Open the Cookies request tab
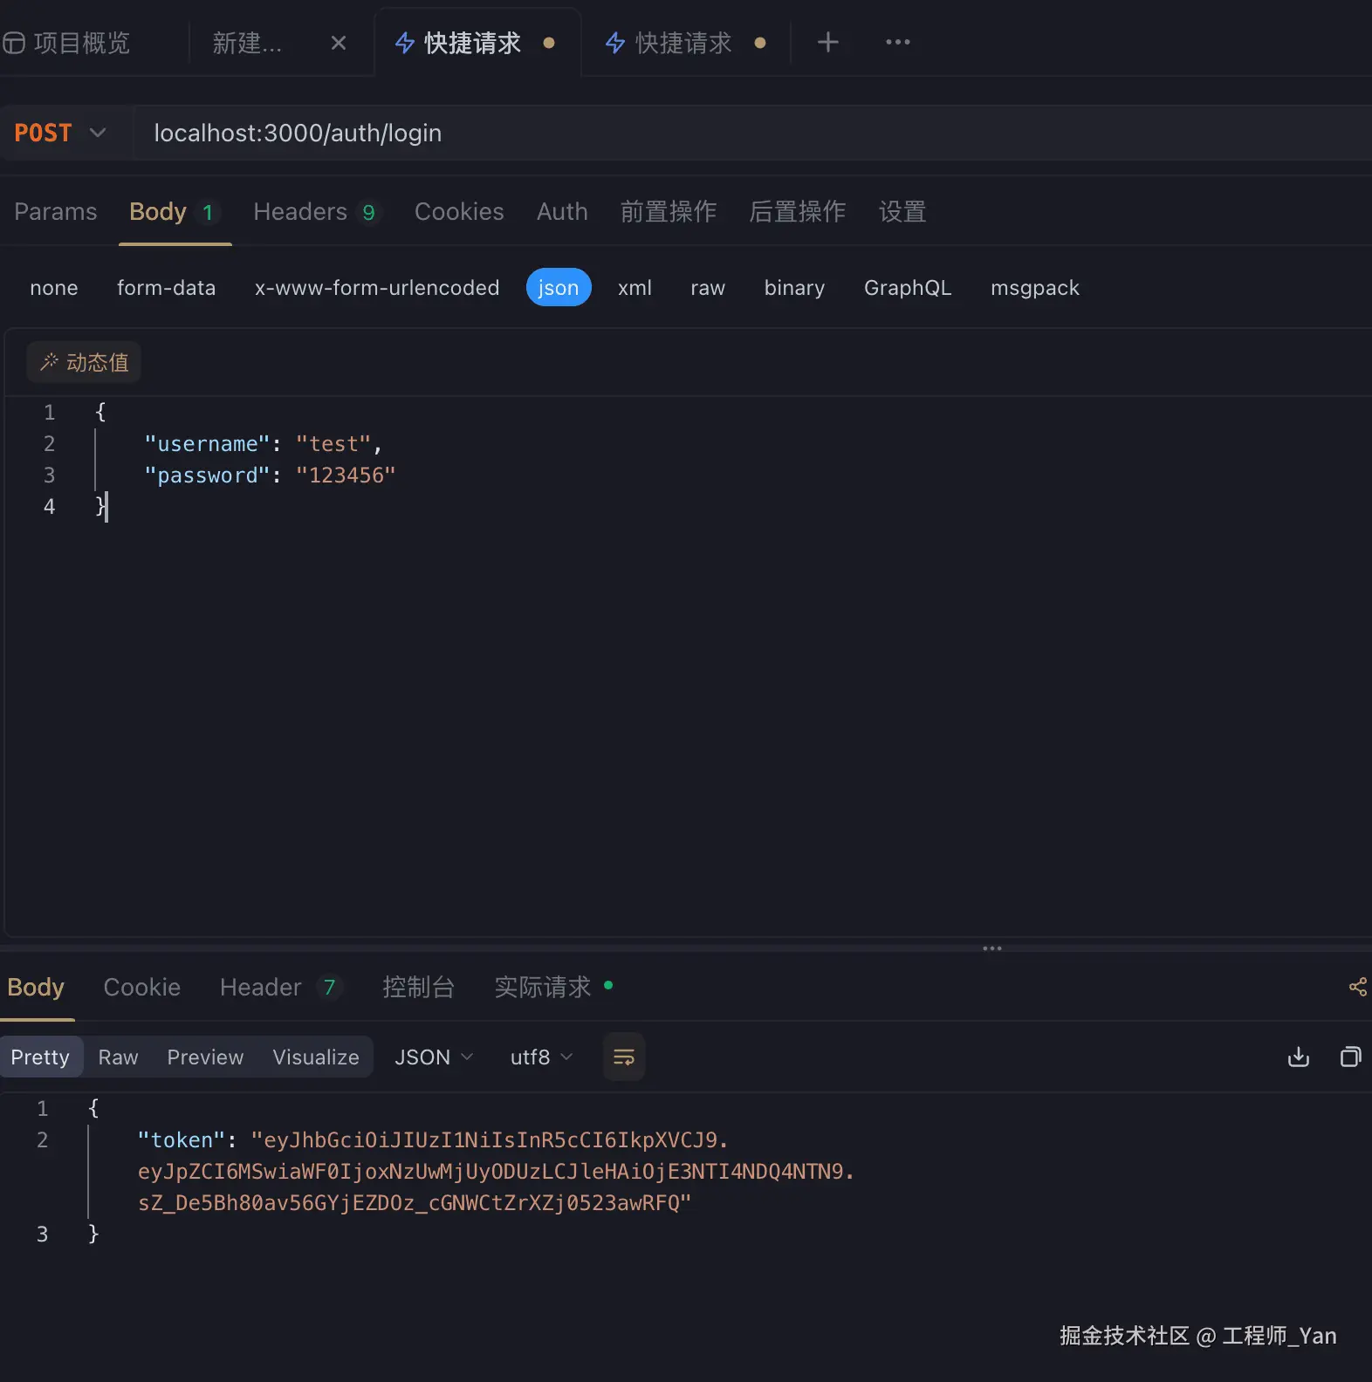Image resolution: width=1372 pixels, height=1382 pixels. pyautogui.click(x=459, y=212)
